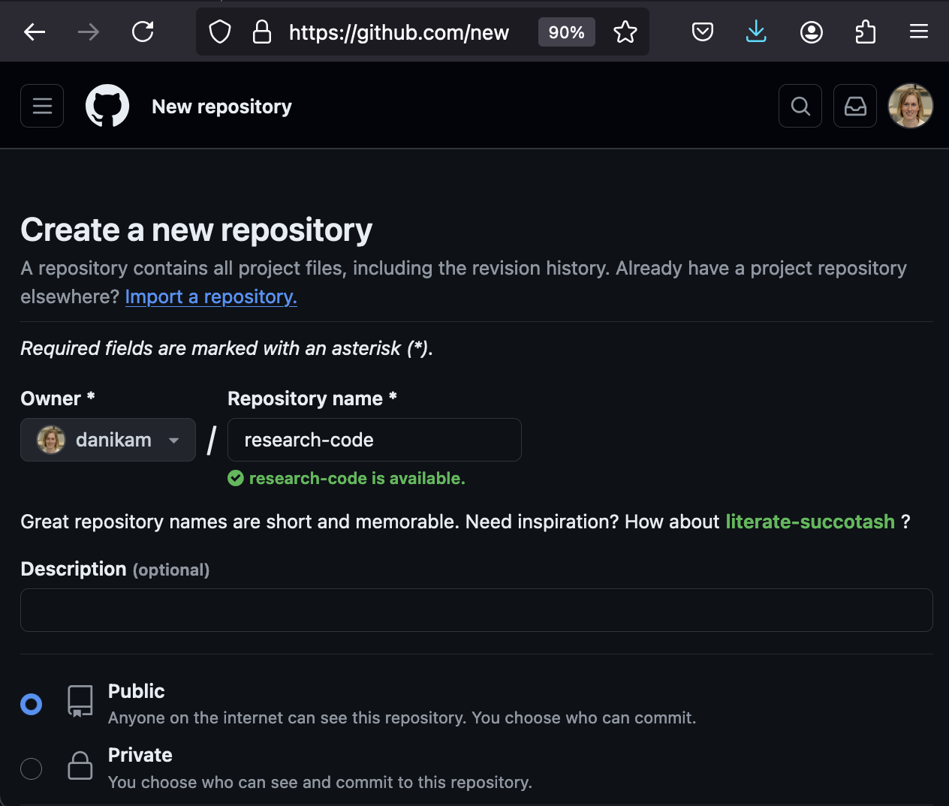Screen dimensions: 949x806
Task: Click the Save to Pocket icon
Action: [702, 32]
